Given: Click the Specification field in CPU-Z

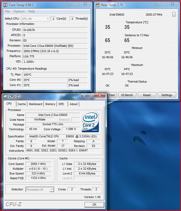Looking at the screenshot, I should point(63,136).
